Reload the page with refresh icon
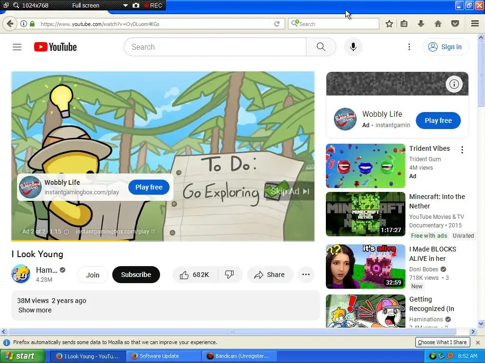 (x=277, y=24)
